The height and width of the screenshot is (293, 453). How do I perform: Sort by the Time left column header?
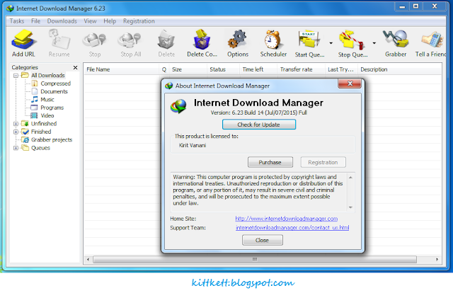click(x=258, y=69)
